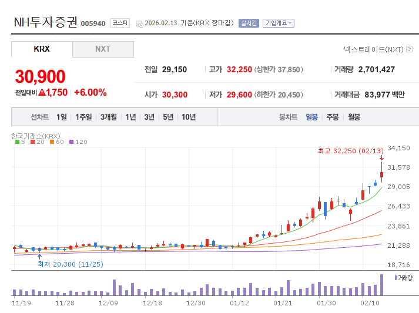419x313 pixels.
Task: Select the 주봉 weekly candle chart
Action: coord(333,117)
